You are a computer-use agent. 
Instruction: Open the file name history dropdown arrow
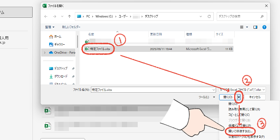tap(213, 90)
